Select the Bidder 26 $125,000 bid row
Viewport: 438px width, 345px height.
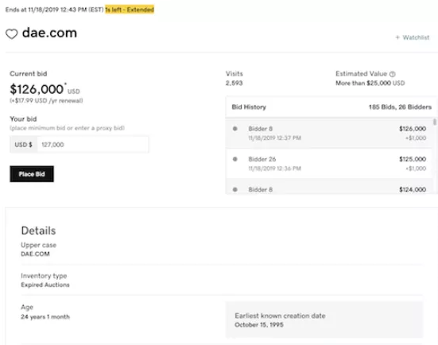pos(329,164)
